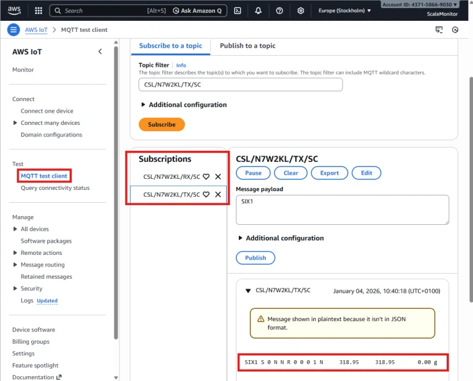
Task: Remove the CSL/N7W2KL/TX/SC subscription
Action: (218, 194)
